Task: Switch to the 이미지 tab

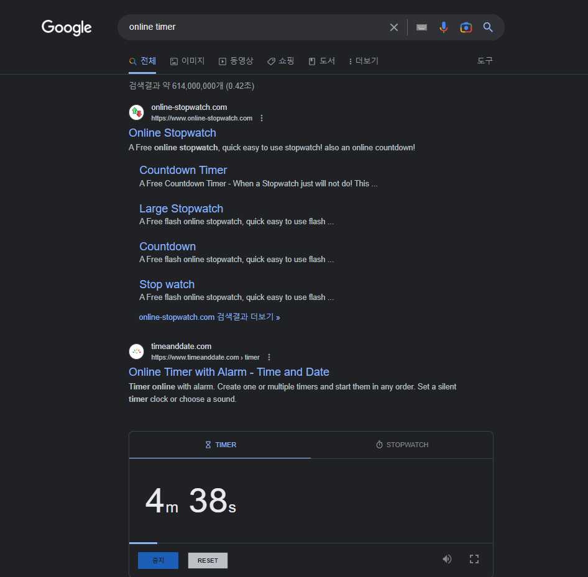Action: [187, 61]
